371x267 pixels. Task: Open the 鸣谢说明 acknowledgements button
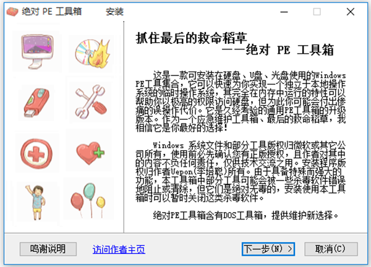[x=48, y=249]
